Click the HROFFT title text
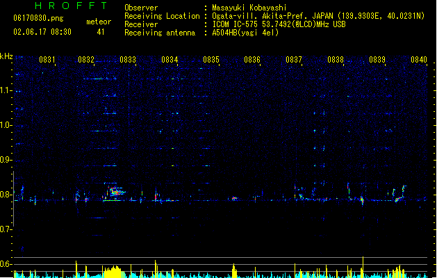 pos(71,6)
